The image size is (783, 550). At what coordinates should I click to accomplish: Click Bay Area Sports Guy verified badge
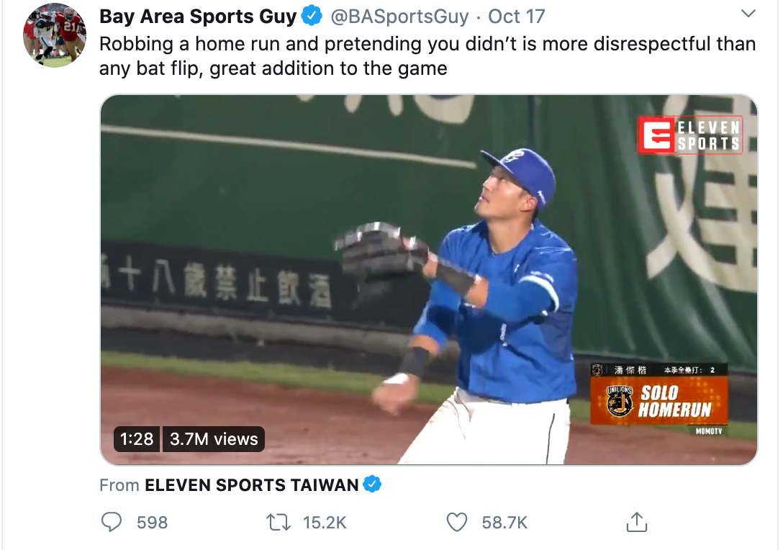point(312,16)
